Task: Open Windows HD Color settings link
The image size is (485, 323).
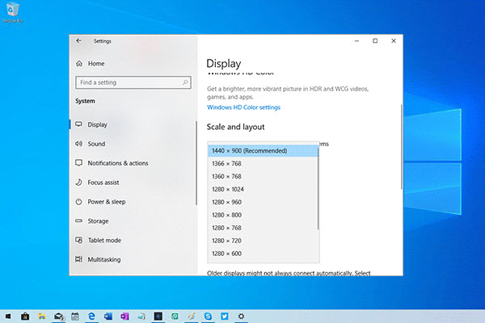Action: 244,107
